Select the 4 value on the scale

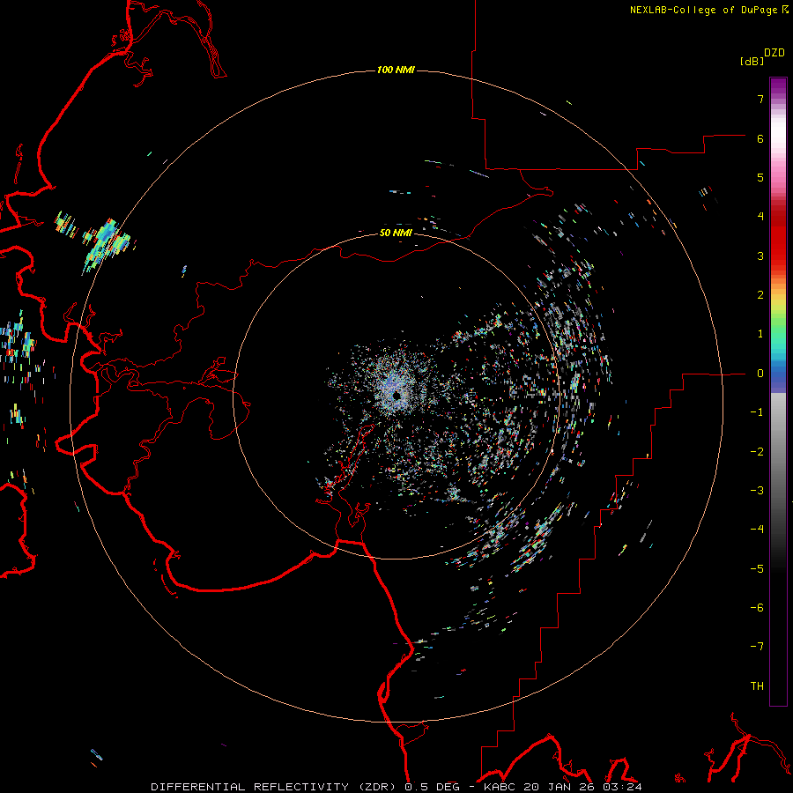[760, 217]
